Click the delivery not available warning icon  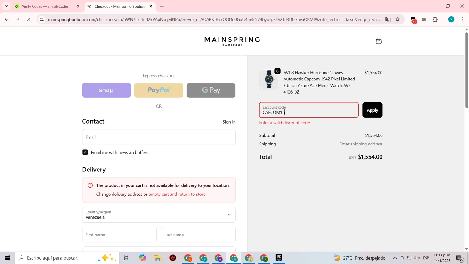[90, 185]
